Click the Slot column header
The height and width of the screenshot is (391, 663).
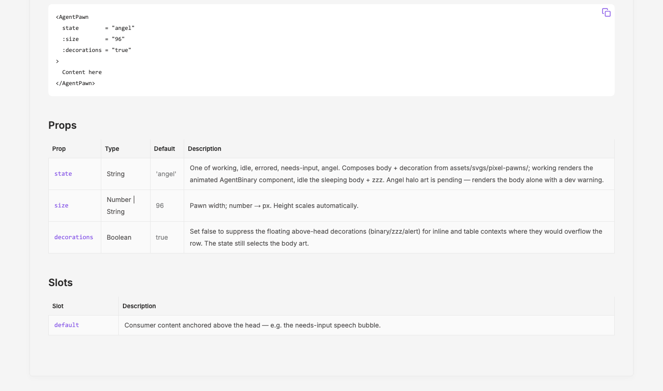[58, 306]
